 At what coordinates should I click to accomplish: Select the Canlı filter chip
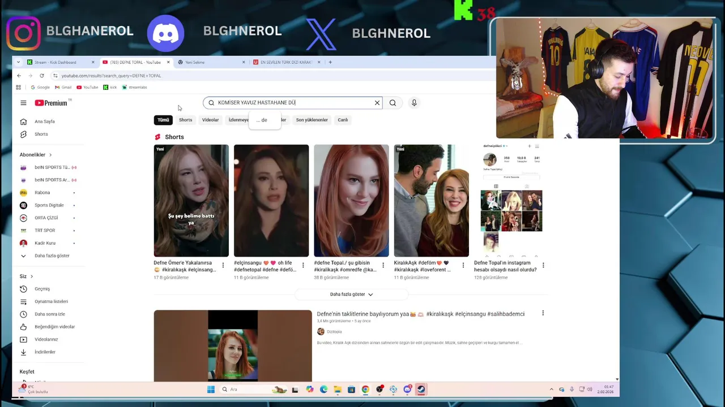[343, 120]
